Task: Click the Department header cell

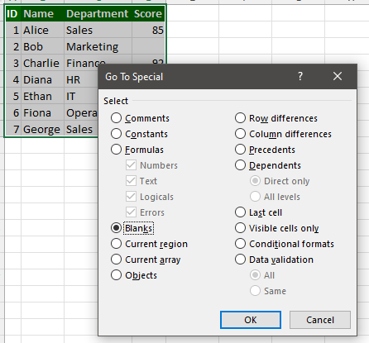Action: 98,13
